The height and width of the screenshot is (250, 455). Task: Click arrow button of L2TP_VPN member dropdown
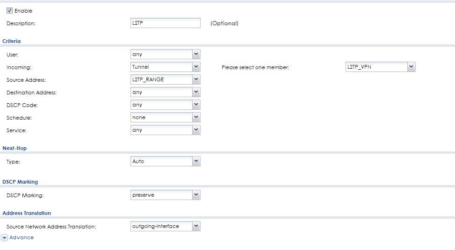411,67
